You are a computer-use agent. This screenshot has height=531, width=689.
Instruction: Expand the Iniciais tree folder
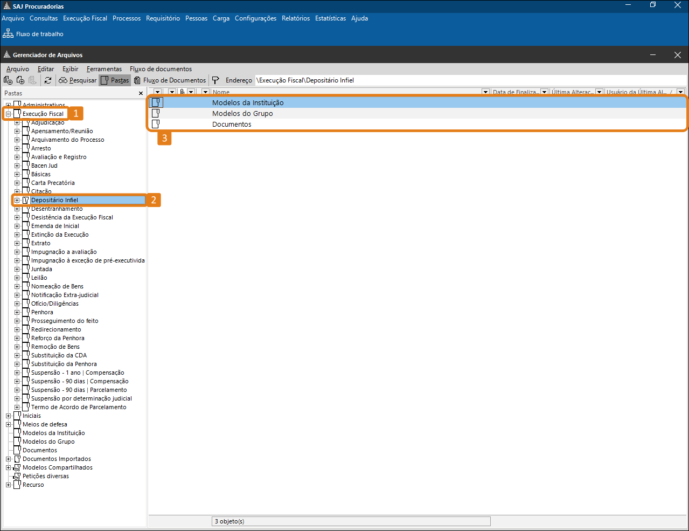(8, 416)
